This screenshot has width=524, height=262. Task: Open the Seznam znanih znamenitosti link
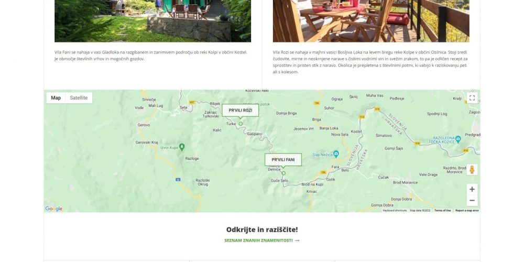261,241
